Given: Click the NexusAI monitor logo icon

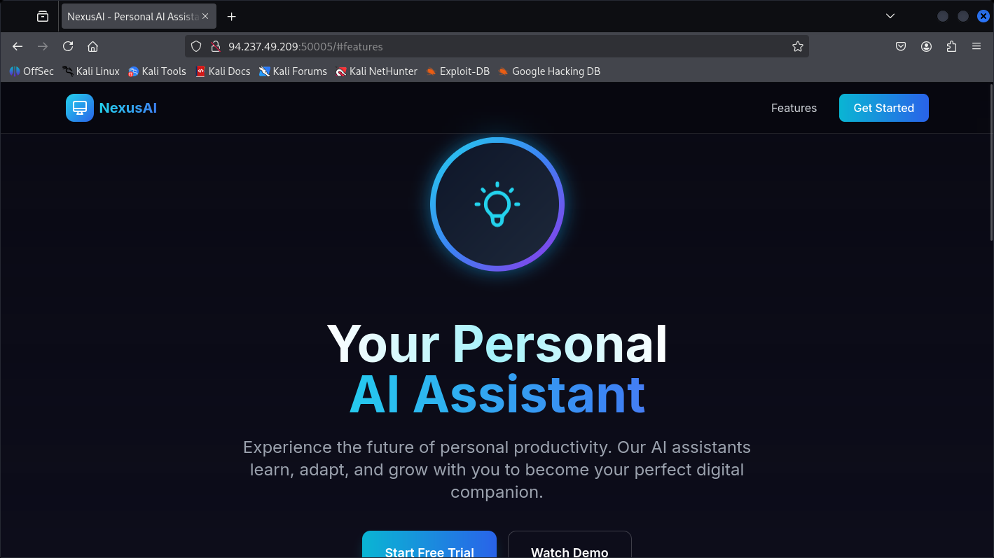Looking at the screenshot, I should tap(79, 108).
